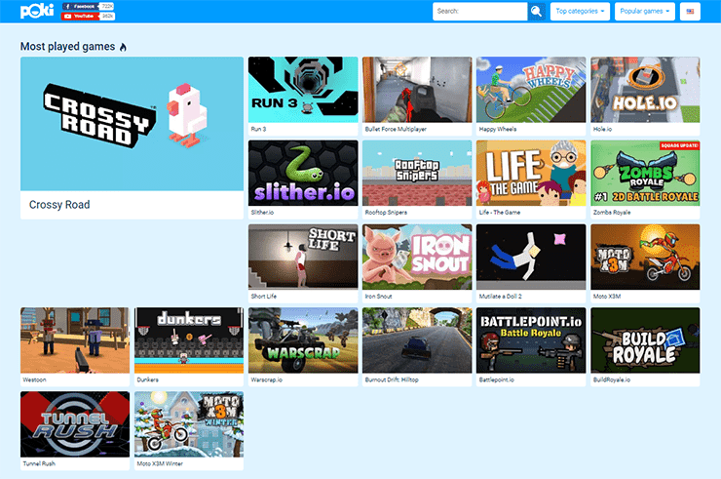721x479 pixels.
Task: Open the Zombs Royale game thumbnail
Action: [645, 174]
